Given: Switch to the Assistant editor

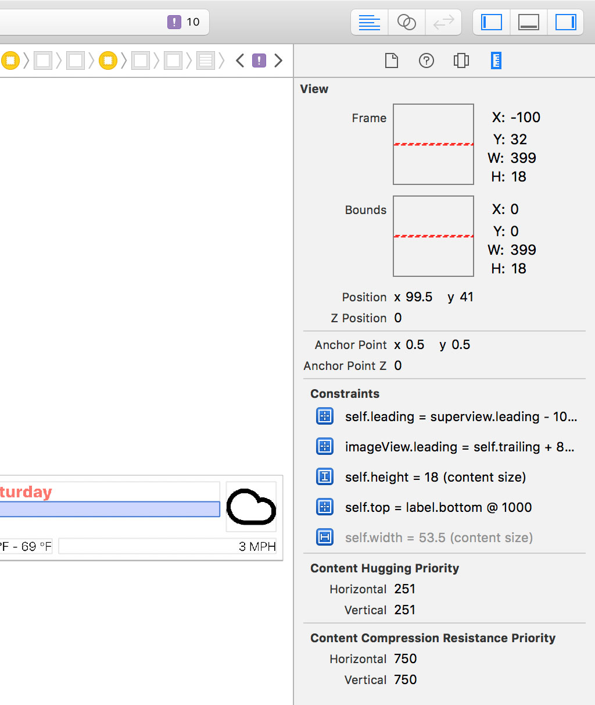Looking at the screenshot, I should pyautogui.click(x=406, y=23).
